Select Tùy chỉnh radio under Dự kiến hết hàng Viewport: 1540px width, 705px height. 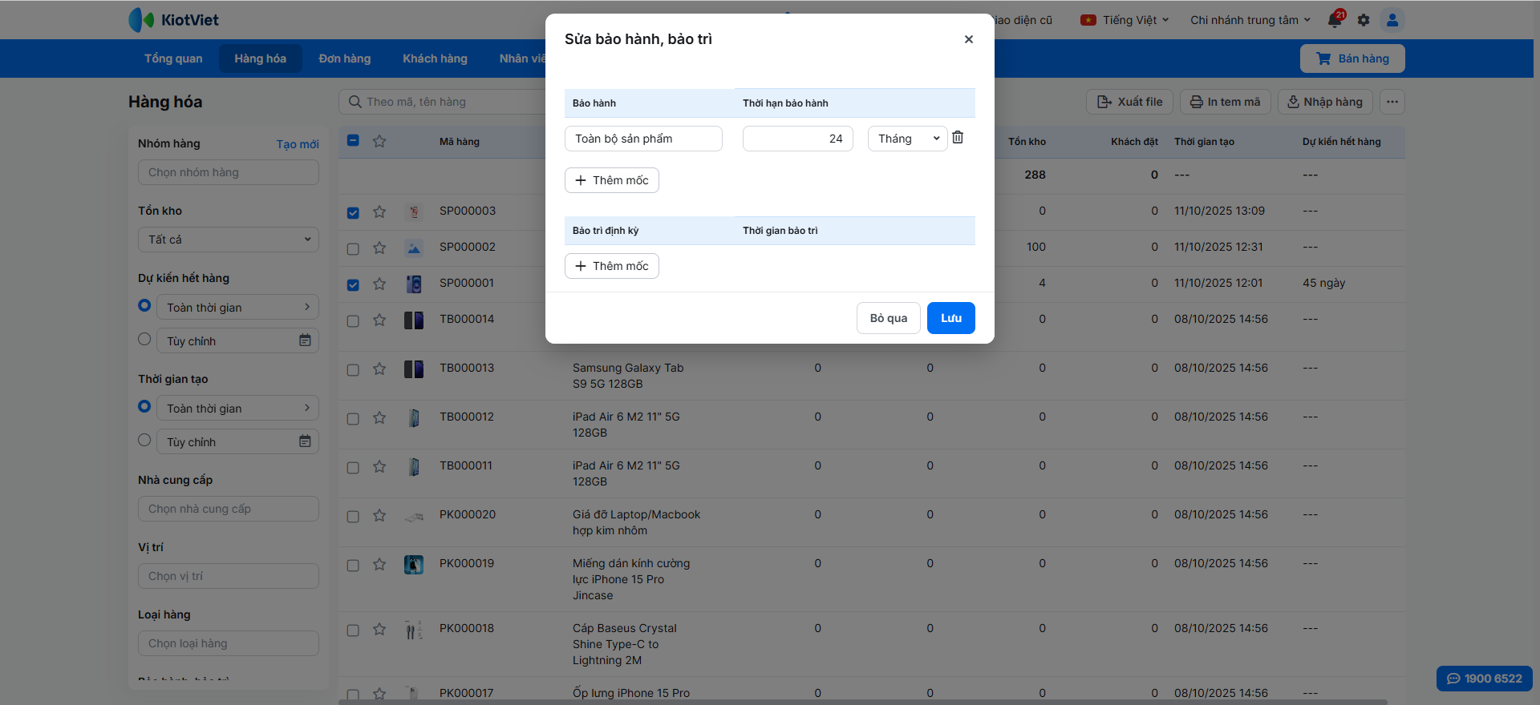[x=144, y=340]
